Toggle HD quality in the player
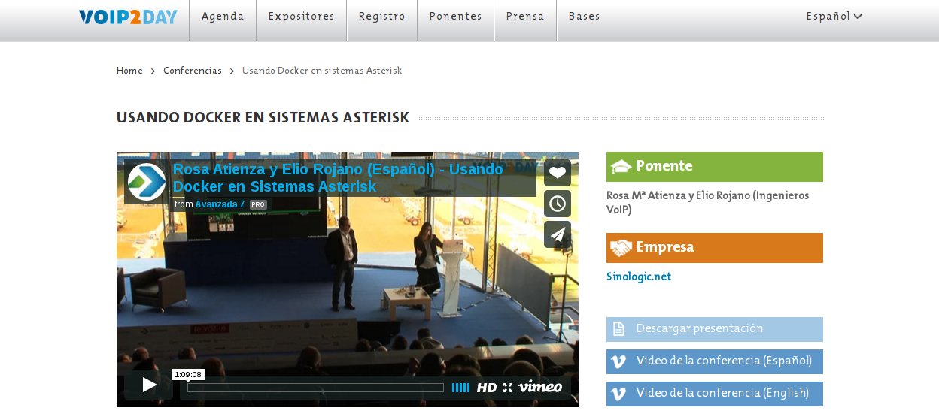939x414 pixels. point(487,388)
